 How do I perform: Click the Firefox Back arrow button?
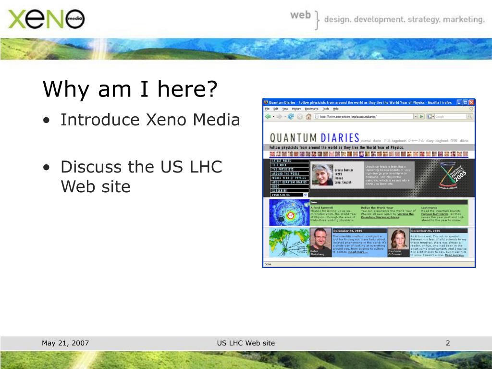pyautogui.click(x=268, y=116)
